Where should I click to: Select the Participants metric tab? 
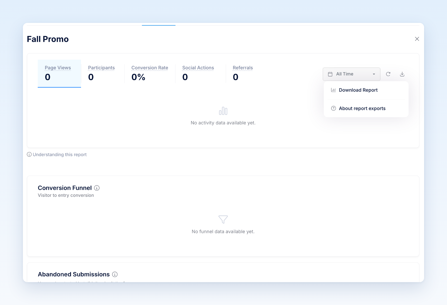pyautogui.click(x=103, y=73)
